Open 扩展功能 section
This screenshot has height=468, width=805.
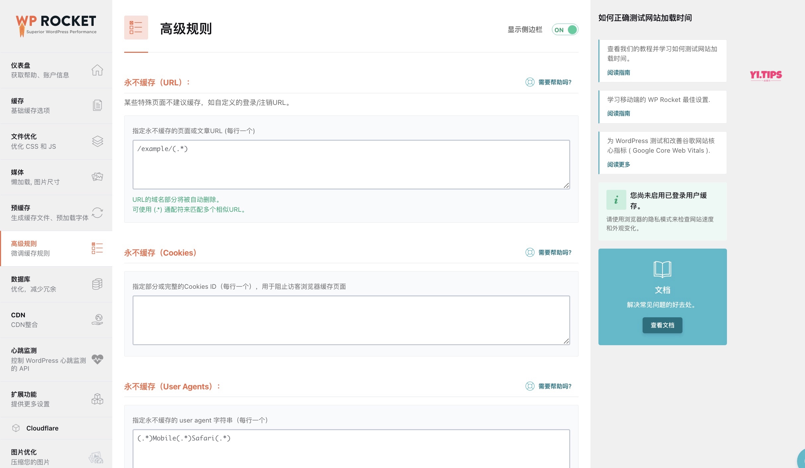click(56, 399)
